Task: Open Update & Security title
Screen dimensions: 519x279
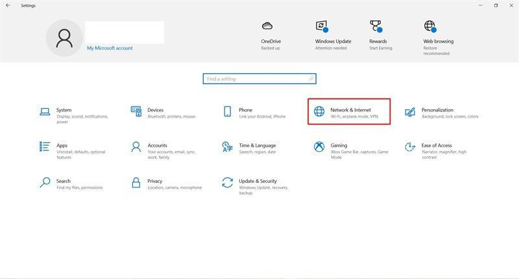Action: (x=258, y=181)
